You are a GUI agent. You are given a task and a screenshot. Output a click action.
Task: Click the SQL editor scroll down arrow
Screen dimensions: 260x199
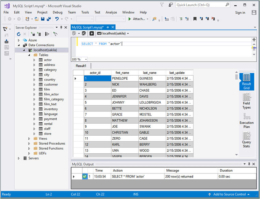[x=254, y=55]
